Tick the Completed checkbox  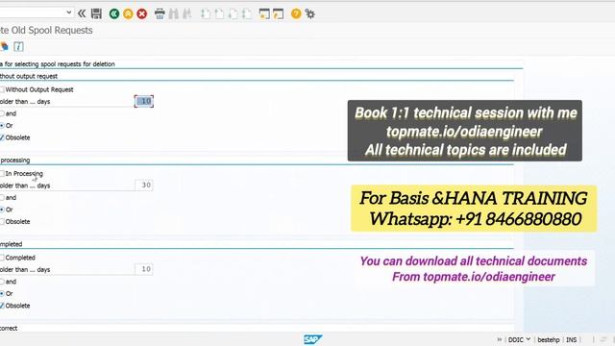(x=2, y=258)
